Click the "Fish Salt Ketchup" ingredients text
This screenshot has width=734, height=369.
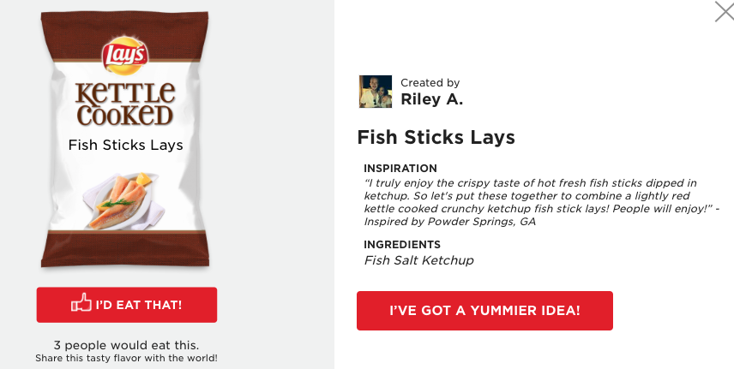click(x=418, y=260)
